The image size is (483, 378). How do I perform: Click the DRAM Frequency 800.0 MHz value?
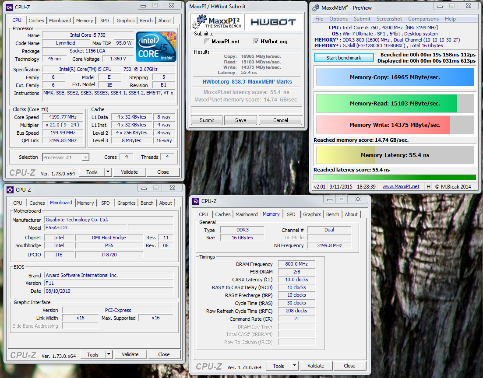click(x=296, y=264)
